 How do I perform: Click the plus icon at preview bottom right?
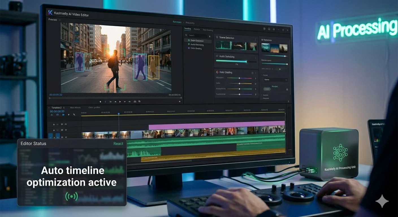coord(180,101)
